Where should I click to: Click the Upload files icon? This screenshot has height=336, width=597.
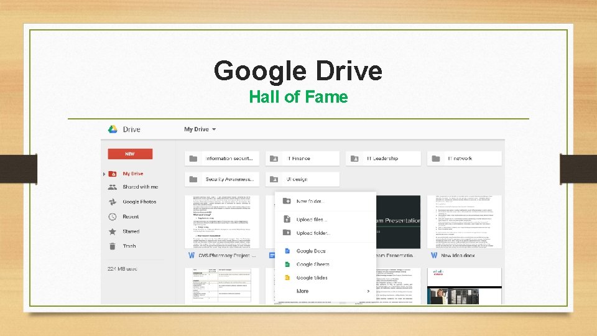click(287, 219)
